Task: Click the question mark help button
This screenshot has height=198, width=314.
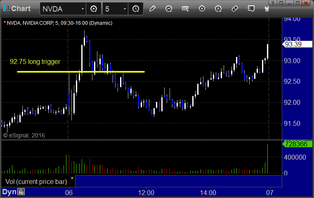Action: pos(273,3)
